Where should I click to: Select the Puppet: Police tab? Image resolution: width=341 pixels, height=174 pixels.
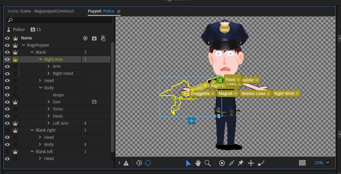(x=101, y=11)
